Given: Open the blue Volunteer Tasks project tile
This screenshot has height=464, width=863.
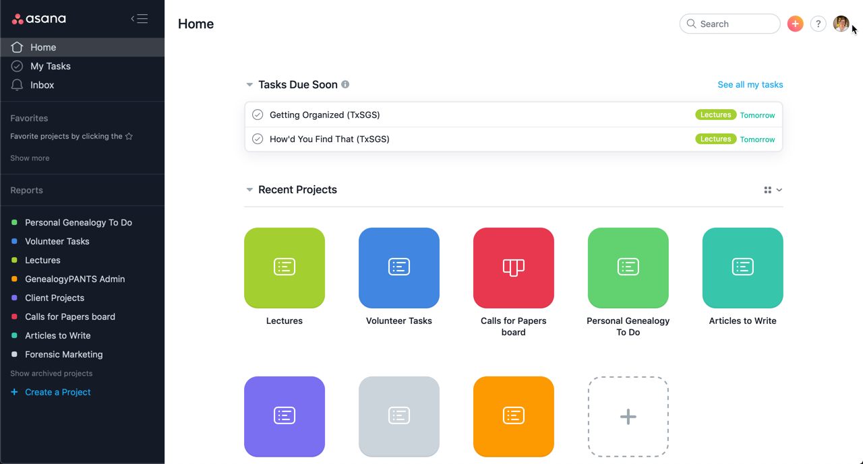Looking at the screenshot, I should click(x=398, y=268).
